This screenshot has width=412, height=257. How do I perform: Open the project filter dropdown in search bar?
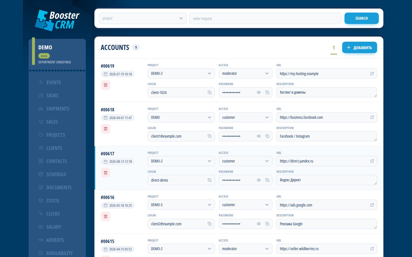tap(143, 18)
